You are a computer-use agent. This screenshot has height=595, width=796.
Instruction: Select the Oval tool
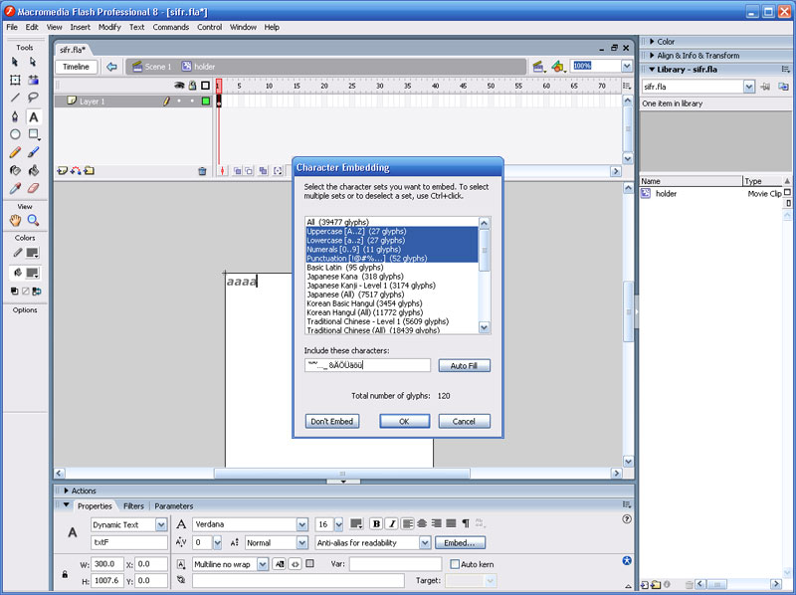tap(15, 134)
